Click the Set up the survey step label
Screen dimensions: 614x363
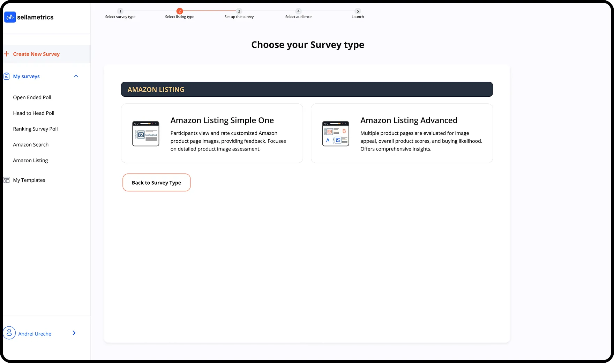tap(239, 17)
